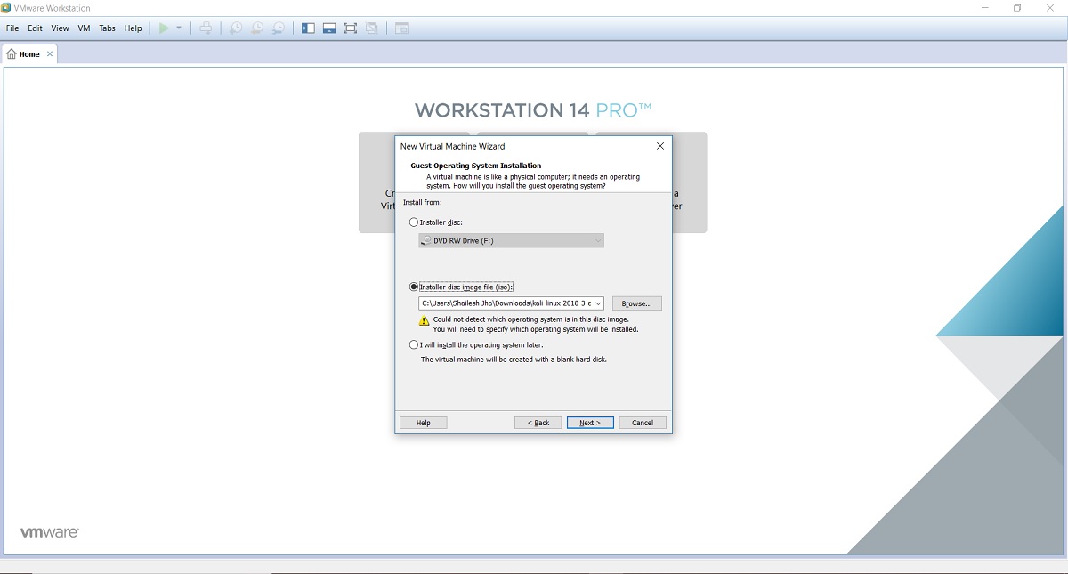Viewport: 1068px width, 574px height.
Task: Click the 'WORKSTATION 14 PRO' heading text
Action: (x=533, y=110)
